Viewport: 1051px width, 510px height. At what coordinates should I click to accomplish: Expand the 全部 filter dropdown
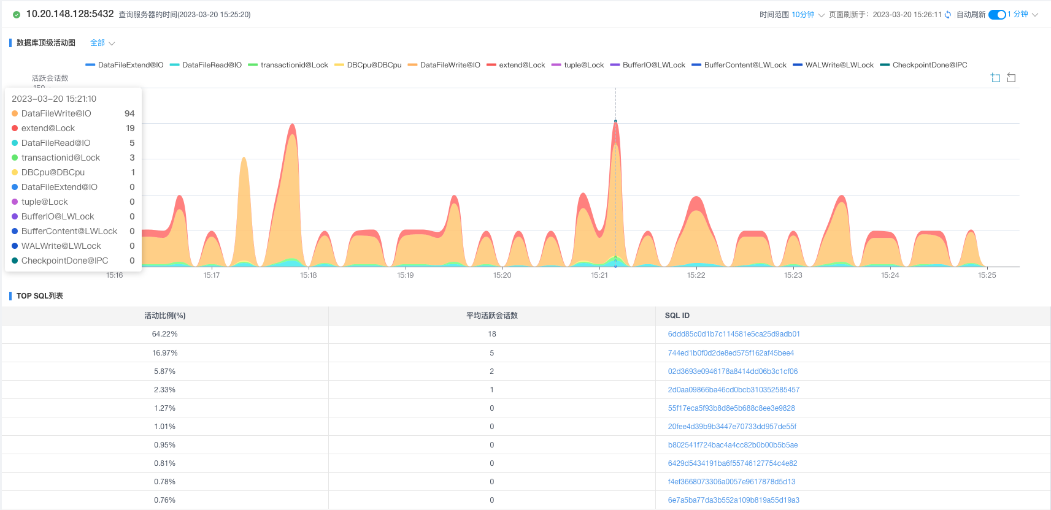(102, 43)
